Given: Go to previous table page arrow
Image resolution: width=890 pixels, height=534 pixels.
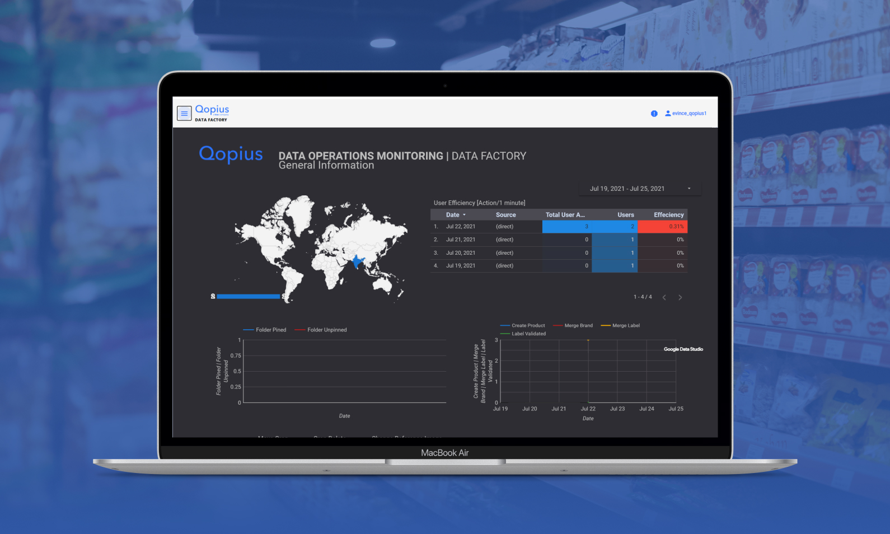Looking at the screenshot, I should click(664, 297).
